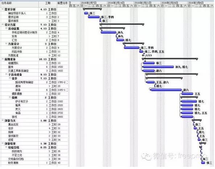Viewport: 215px width, 169px height.
Task: Collapse the 设计方案 task group
Action: coord(3,25)
